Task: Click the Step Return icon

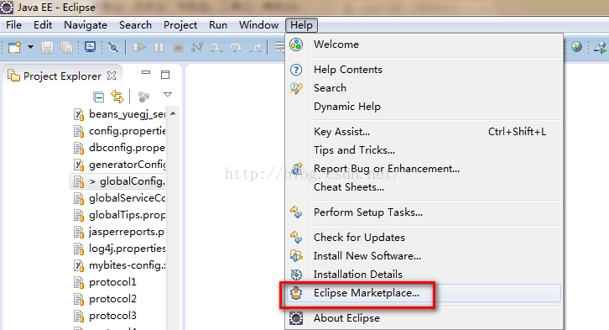Action: pyautogui.click(x=255, y=47)
